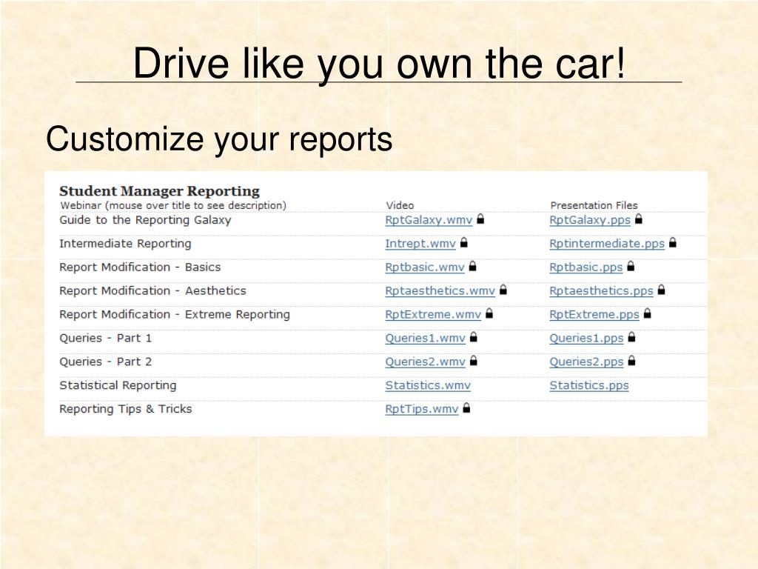Click the lock icon beside Rptaesthetics.wmv
Screen dimensions: 758x569
pyautogui.click(x=503, y=290)
